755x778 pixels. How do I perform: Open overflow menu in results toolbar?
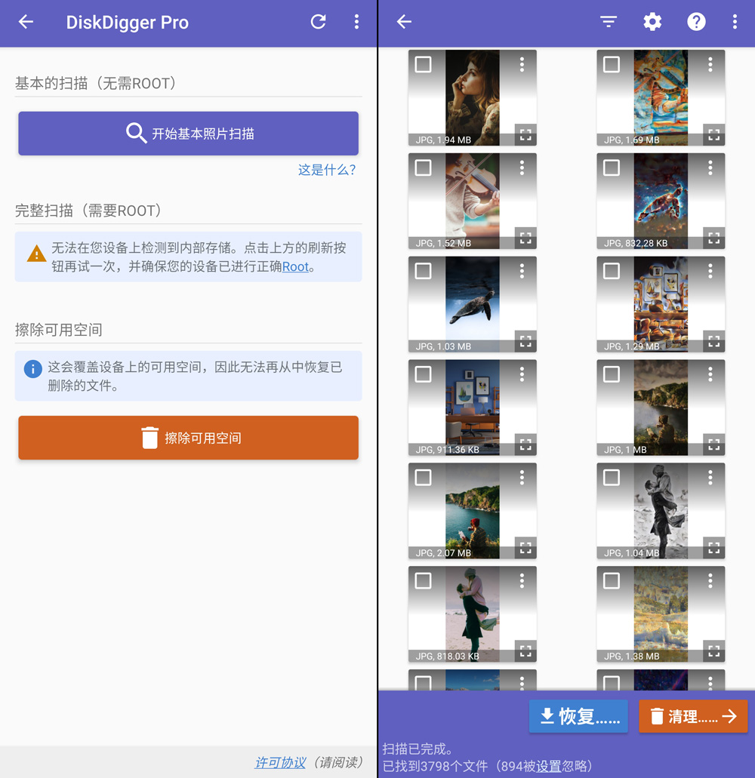tap(735, 22)
